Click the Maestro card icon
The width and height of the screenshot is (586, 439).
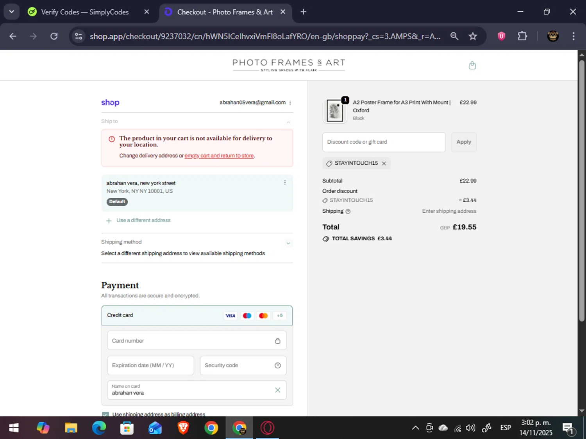click(x=247, y=316)
